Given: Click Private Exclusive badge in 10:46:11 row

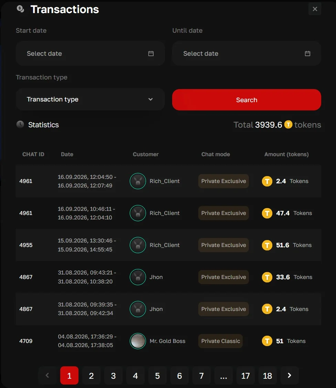Looking at the screenshot, I should tap(223, 213).
